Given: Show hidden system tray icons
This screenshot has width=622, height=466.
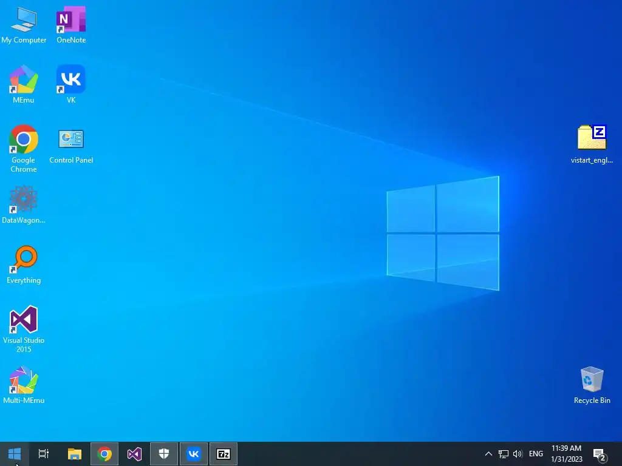Looking at the screenshot, I should click(488, 454).
